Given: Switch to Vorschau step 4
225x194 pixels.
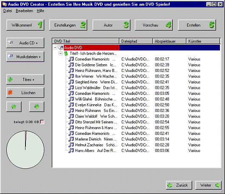Looking at the screenshot, I should click(x=154, y=25).
